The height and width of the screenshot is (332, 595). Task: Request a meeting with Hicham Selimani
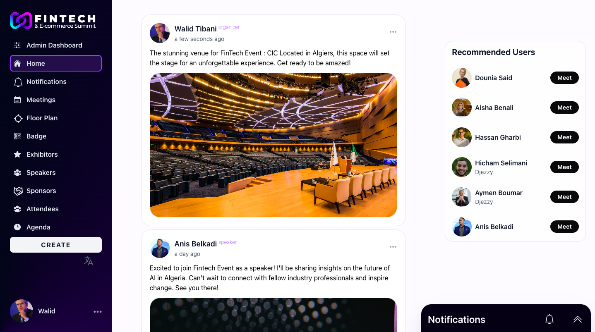564,167
